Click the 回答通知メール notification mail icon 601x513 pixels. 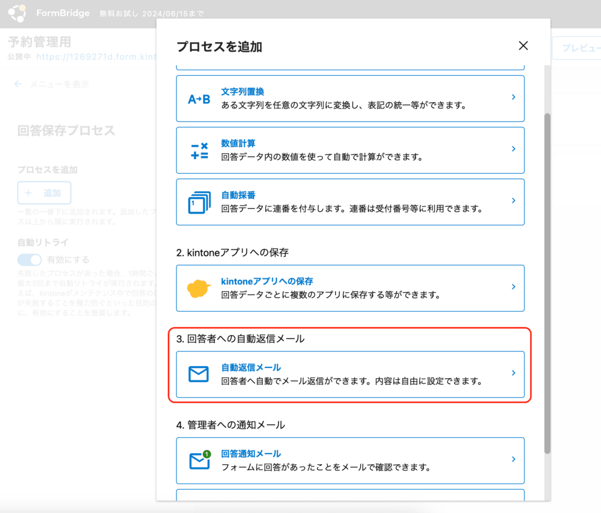tap(200, 461)
